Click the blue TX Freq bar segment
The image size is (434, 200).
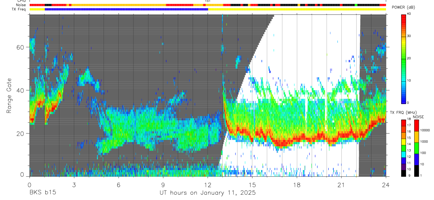click(x=127, y=9)
